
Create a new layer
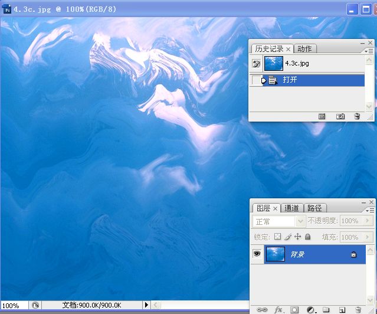click(x=342, y=309)
